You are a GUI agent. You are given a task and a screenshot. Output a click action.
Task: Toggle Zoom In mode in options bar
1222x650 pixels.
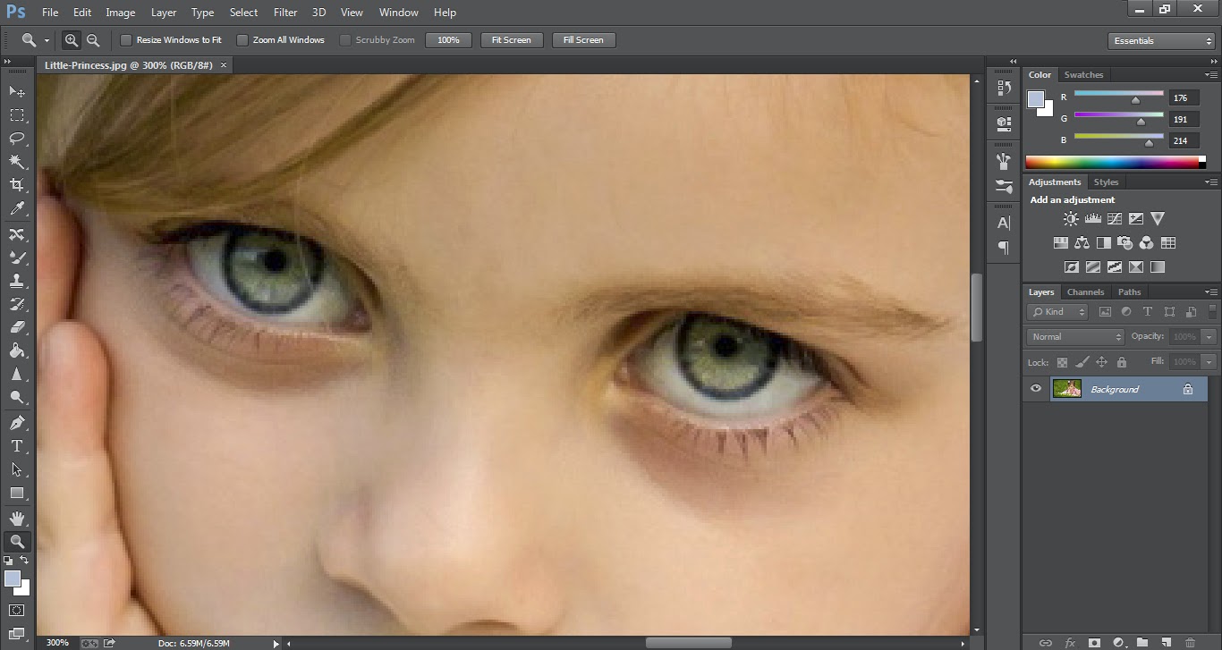point(72,40)
